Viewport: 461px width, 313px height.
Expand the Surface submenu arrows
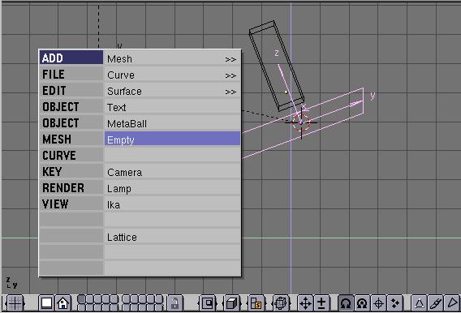(x=230, y=92)
